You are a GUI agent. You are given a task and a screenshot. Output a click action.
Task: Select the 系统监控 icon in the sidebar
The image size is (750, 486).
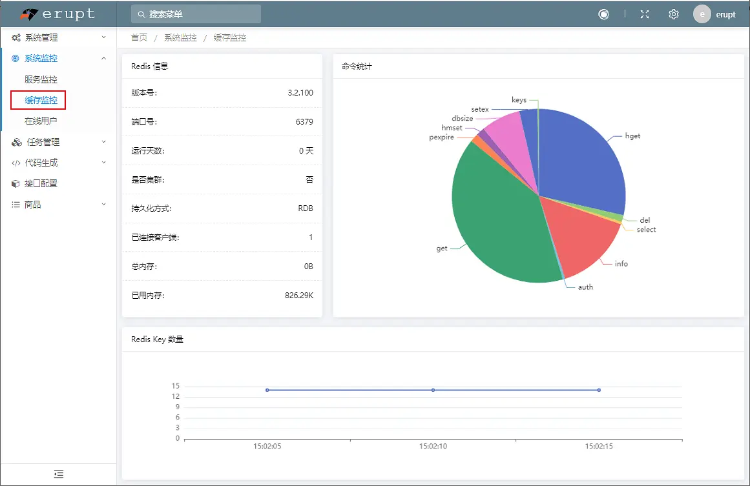click(x=16, y=58)
